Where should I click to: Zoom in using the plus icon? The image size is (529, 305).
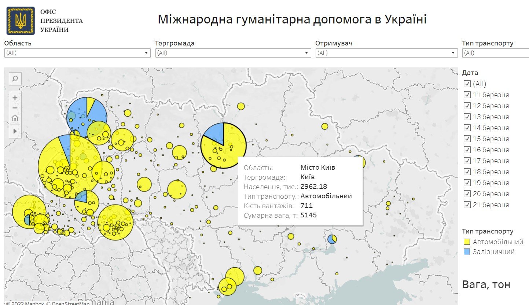coord(15,98)
